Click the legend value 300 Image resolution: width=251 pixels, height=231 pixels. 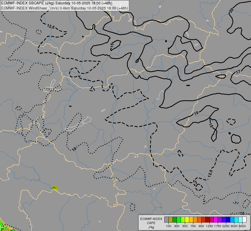pyautogui.click(x=177, y=226)
